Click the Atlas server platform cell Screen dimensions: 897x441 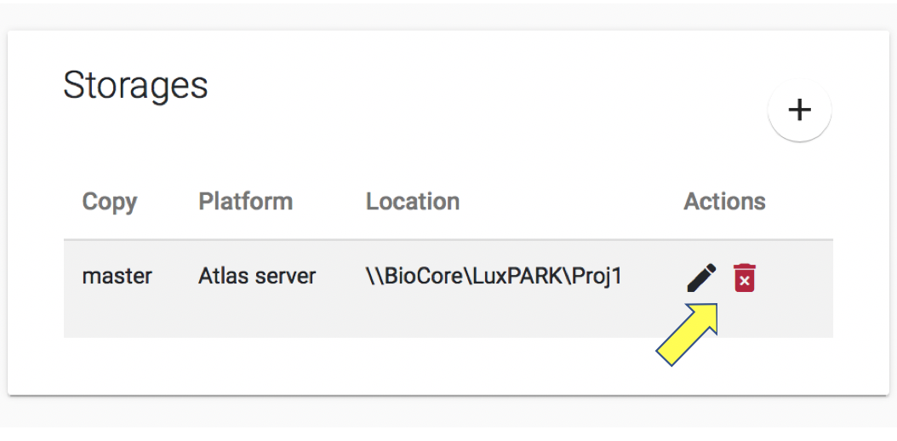point(257,277)
